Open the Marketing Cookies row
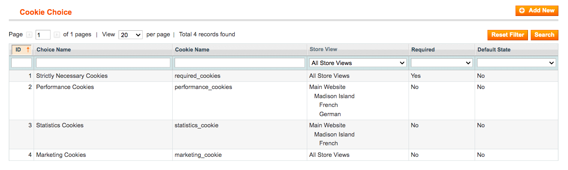The height and width of the screenshot is (170, 568). click(283, 155)
